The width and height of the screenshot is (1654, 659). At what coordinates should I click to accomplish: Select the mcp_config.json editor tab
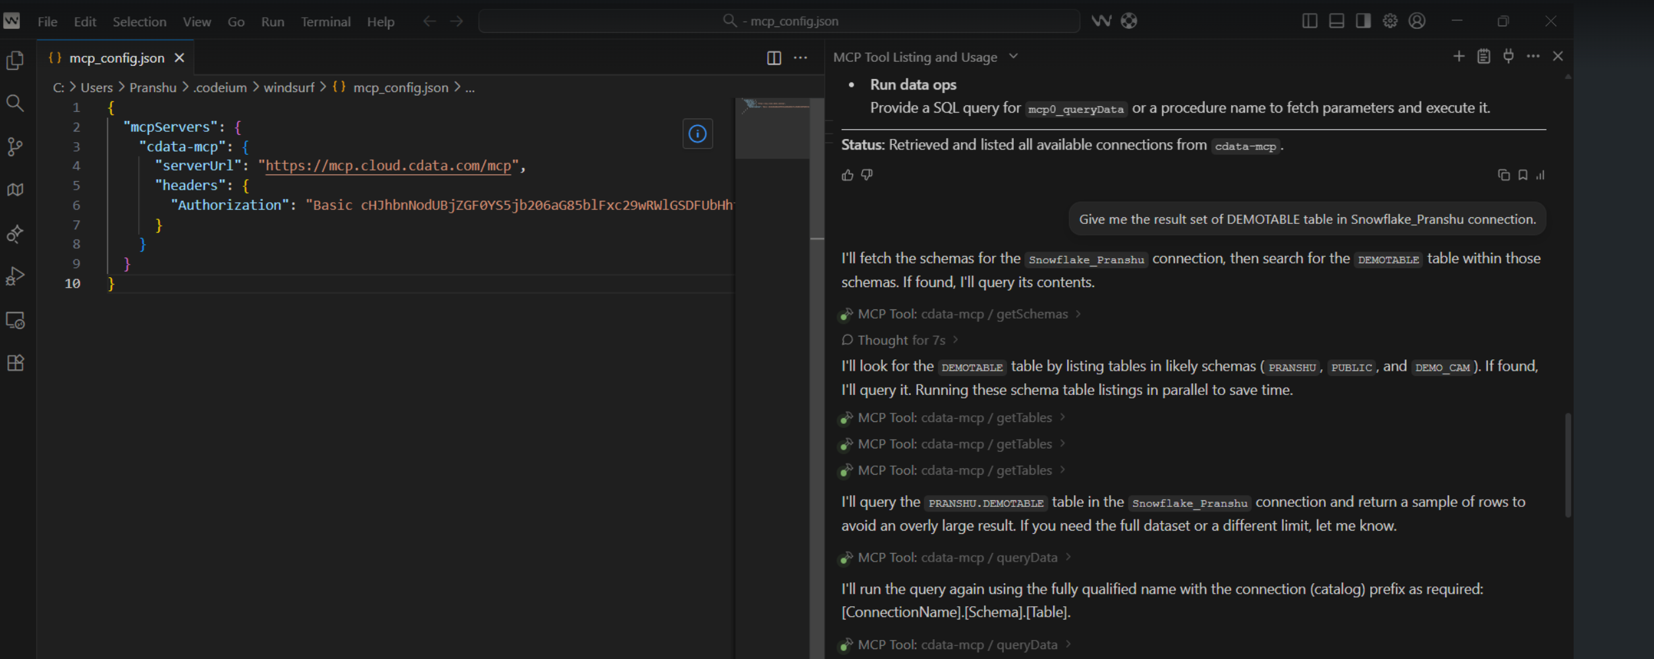117,58
